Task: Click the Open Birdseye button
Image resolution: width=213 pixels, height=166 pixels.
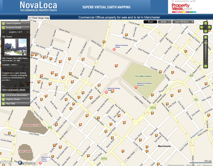Action: pyautogui.click(x=182, y=22)
